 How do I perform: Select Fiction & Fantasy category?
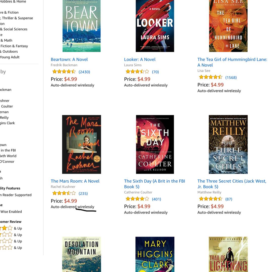point(14,46)
